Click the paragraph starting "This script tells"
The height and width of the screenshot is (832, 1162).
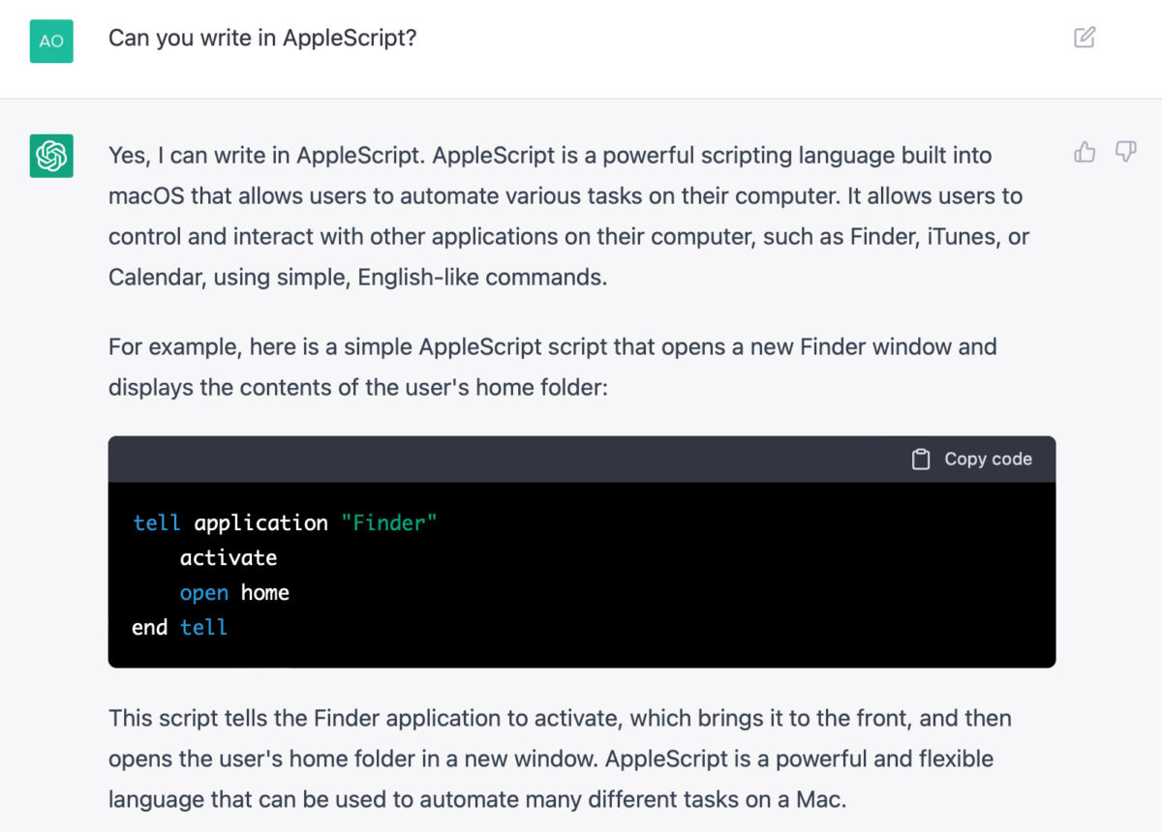[552, 759]
